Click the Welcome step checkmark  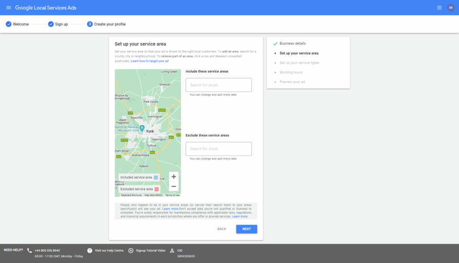point(9,24)
